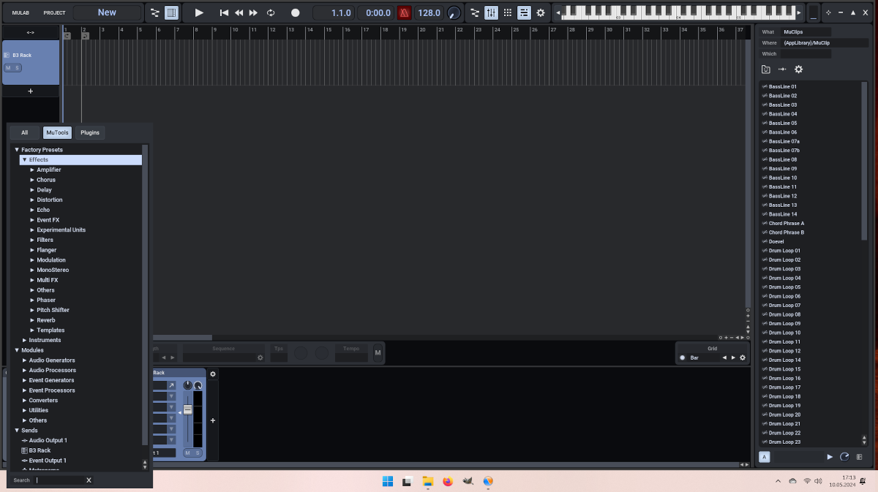Expand the Amplifier folder
878x492 pixels.
pos(32,170)
